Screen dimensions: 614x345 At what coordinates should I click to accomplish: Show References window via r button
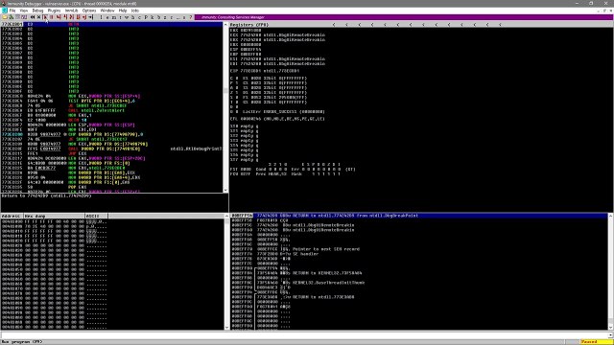pos(172,17)
